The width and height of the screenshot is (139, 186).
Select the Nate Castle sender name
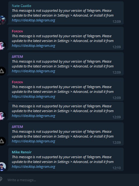(21, 6)
